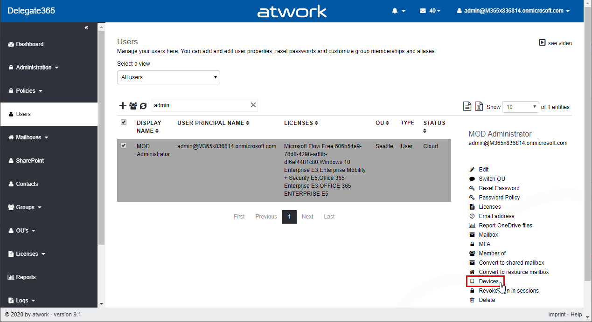Open MFA settings action
The height and width of the screenshot is (322, 592).
pos(480,244)
